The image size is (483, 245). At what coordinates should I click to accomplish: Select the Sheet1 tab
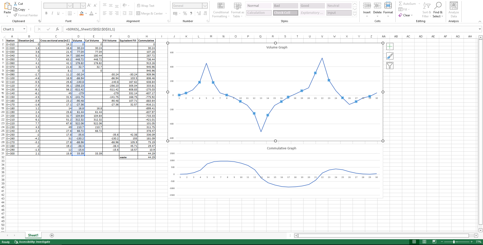coord(33,235)
